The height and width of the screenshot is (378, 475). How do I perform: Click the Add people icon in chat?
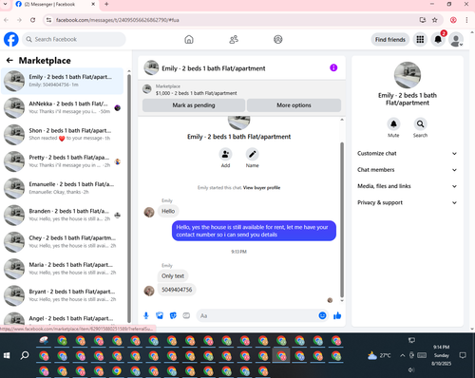point(225,154)
